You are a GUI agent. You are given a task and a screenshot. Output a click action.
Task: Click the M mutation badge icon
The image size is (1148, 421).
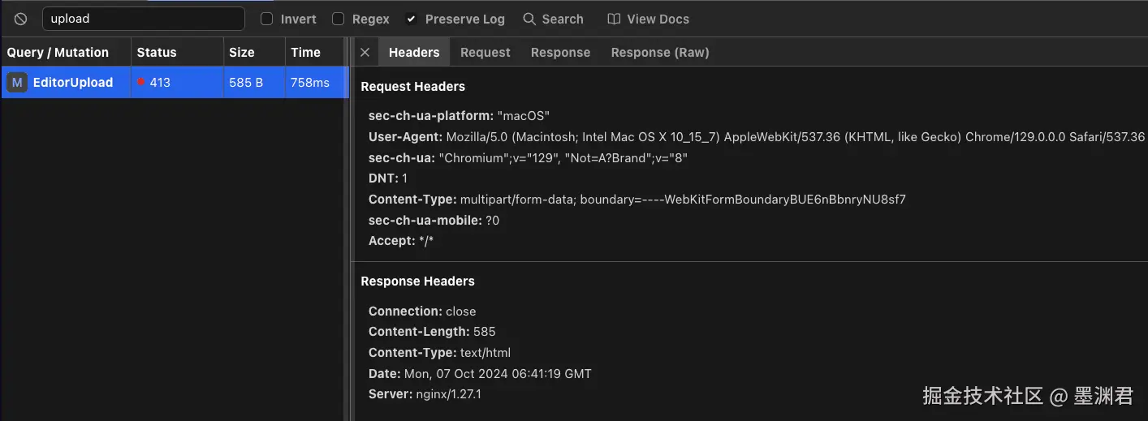(x=17, y=82)
